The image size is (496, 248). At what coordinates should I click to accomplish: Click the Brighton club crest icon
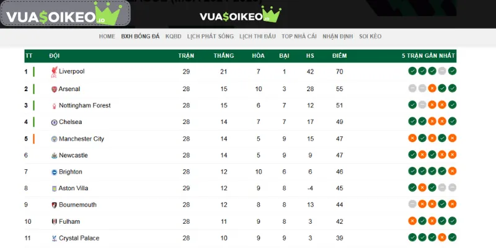[x=54, y=172]
